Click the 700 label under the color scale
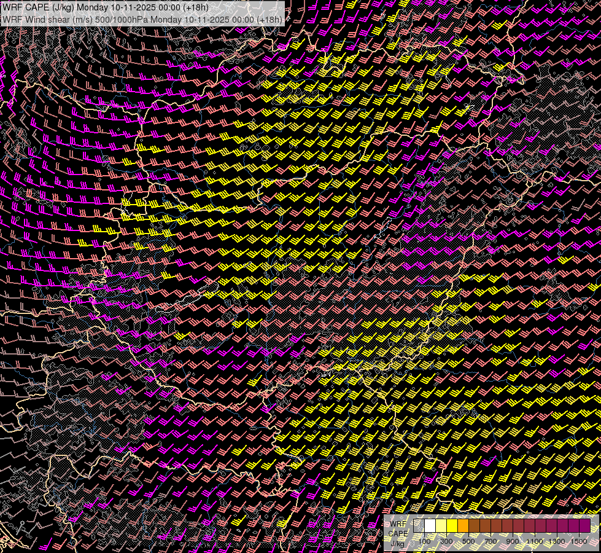Viewport: 601px width, 553px height. (490, 541)
